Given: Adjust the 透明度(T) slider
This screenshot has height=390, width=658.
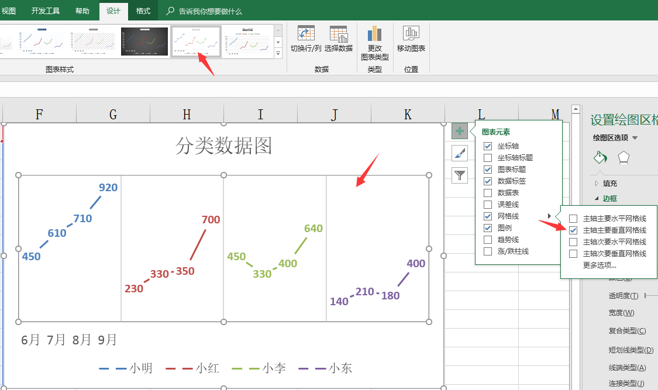Looking at the screenshot, I should (651, 296).
